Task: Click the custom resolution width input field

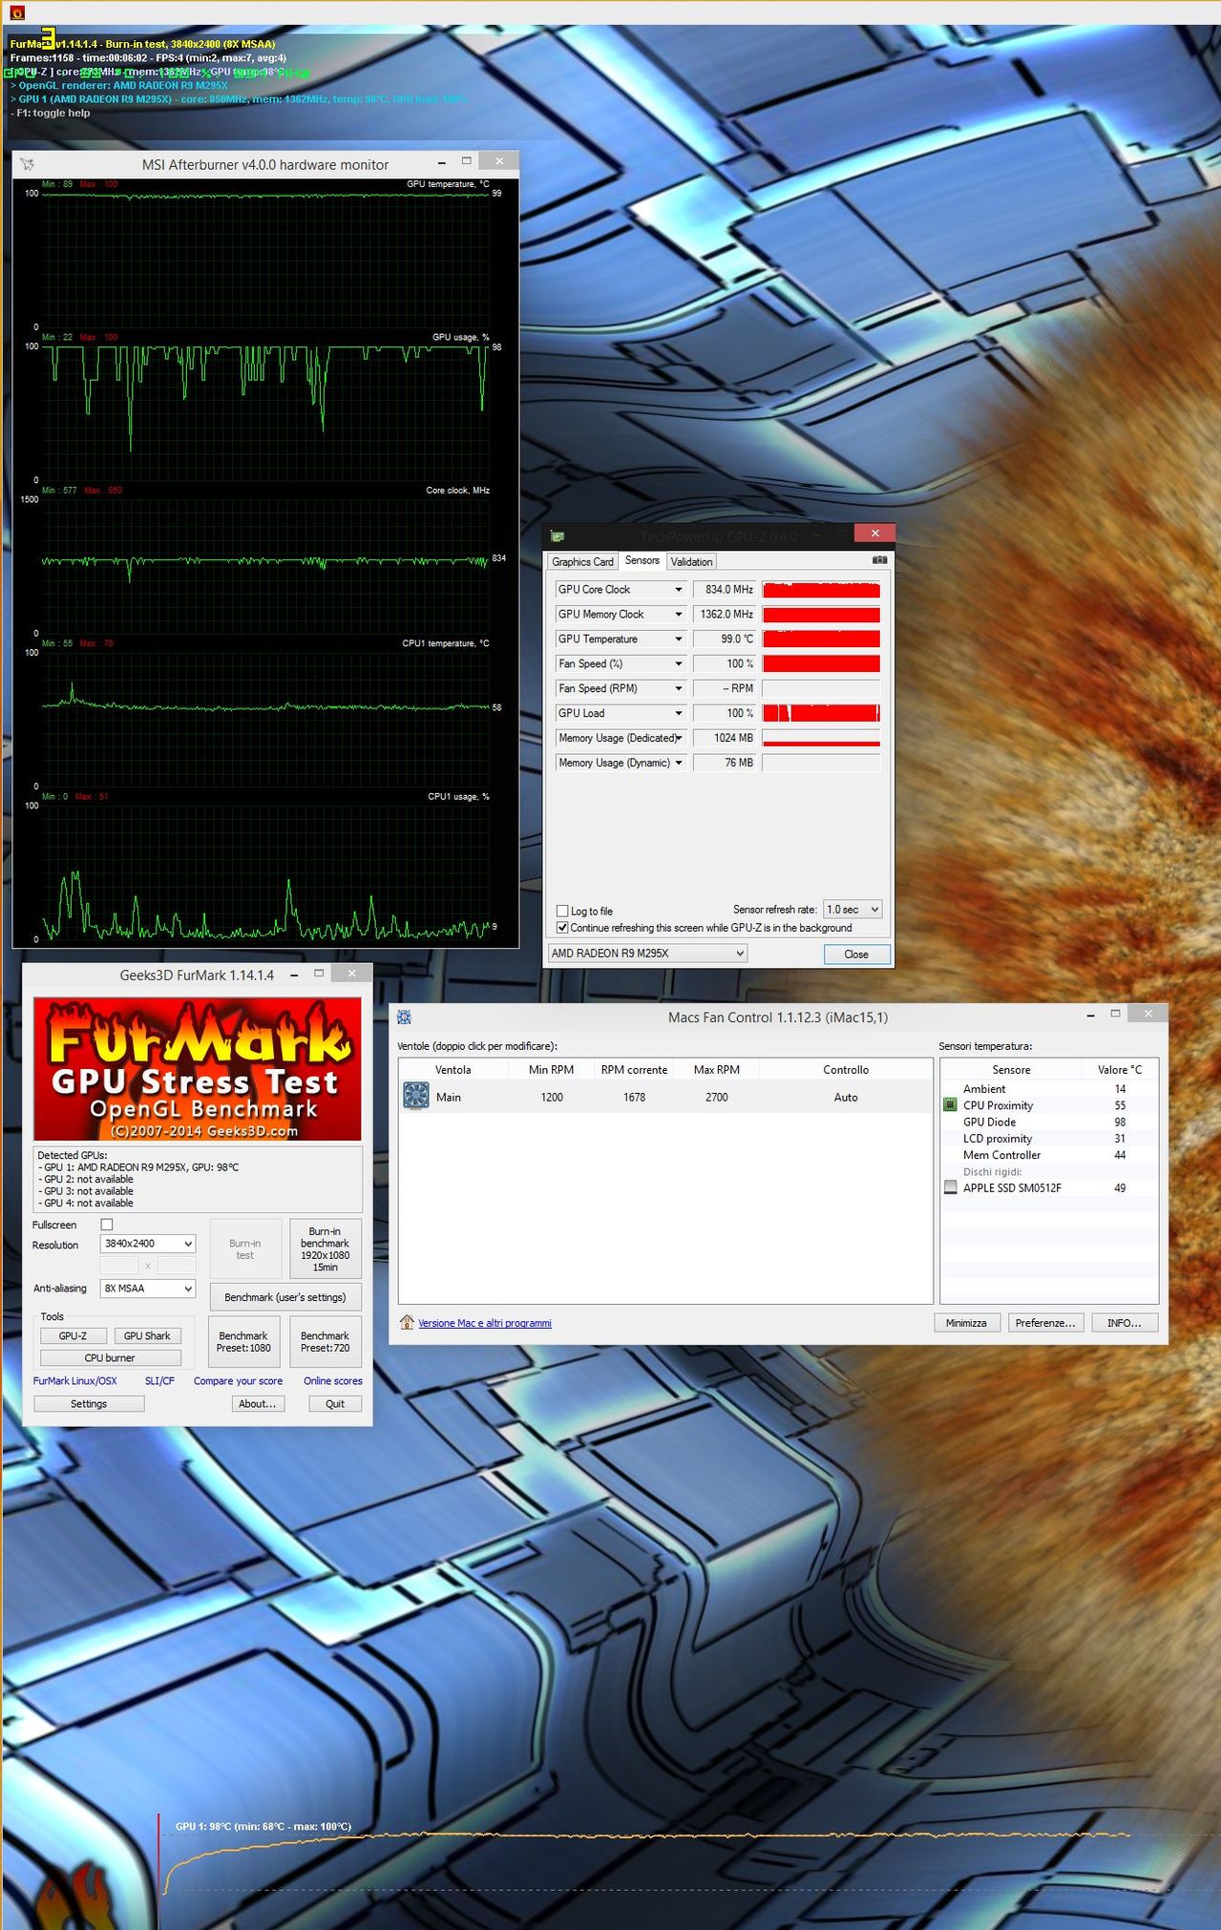Action: coord(119,1266)
